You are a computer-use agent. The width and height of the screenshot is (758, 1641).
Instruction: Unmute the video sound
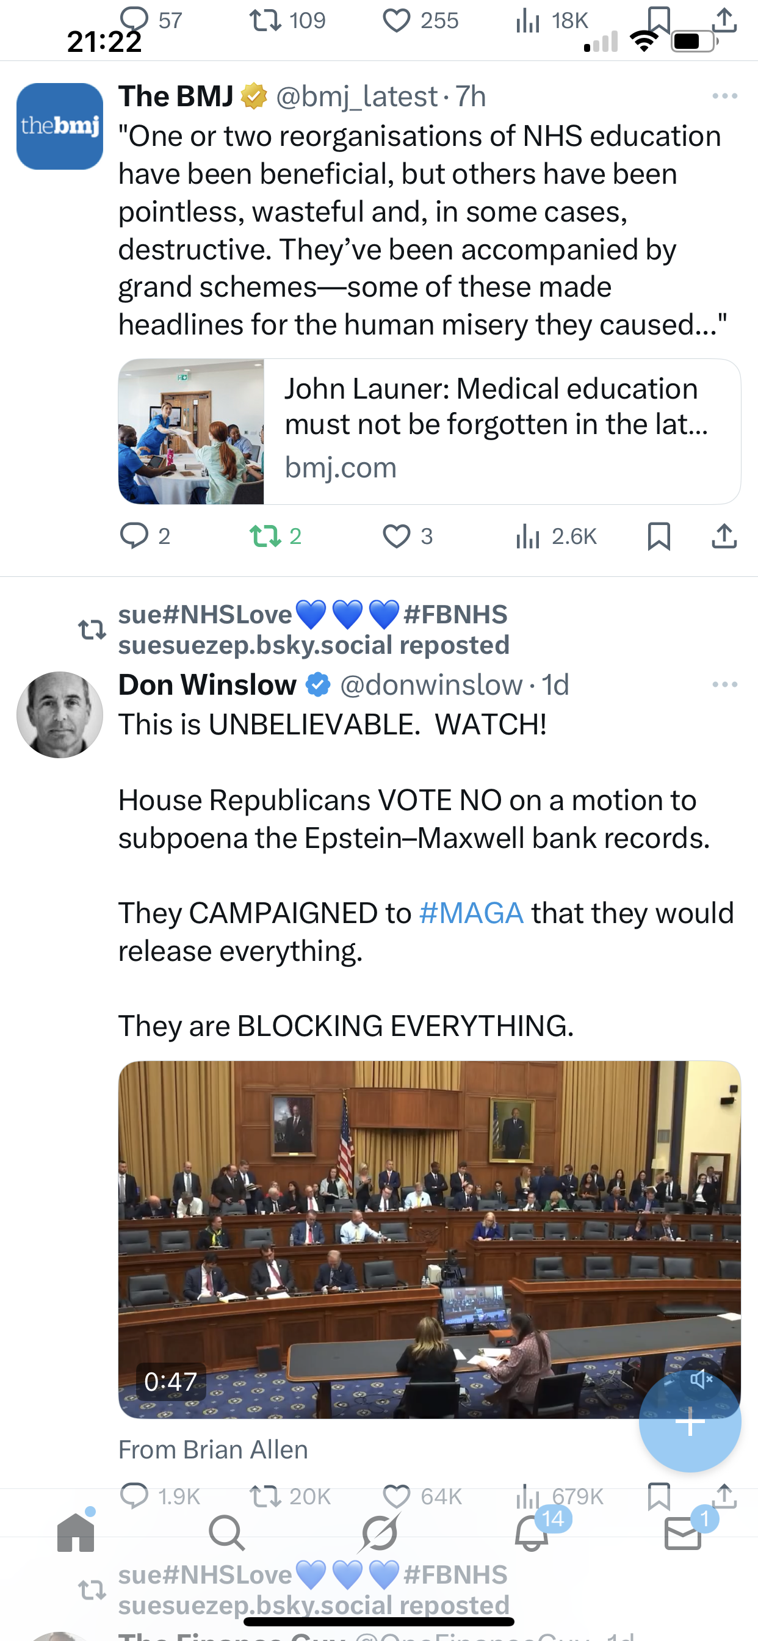click(701, 1380)
